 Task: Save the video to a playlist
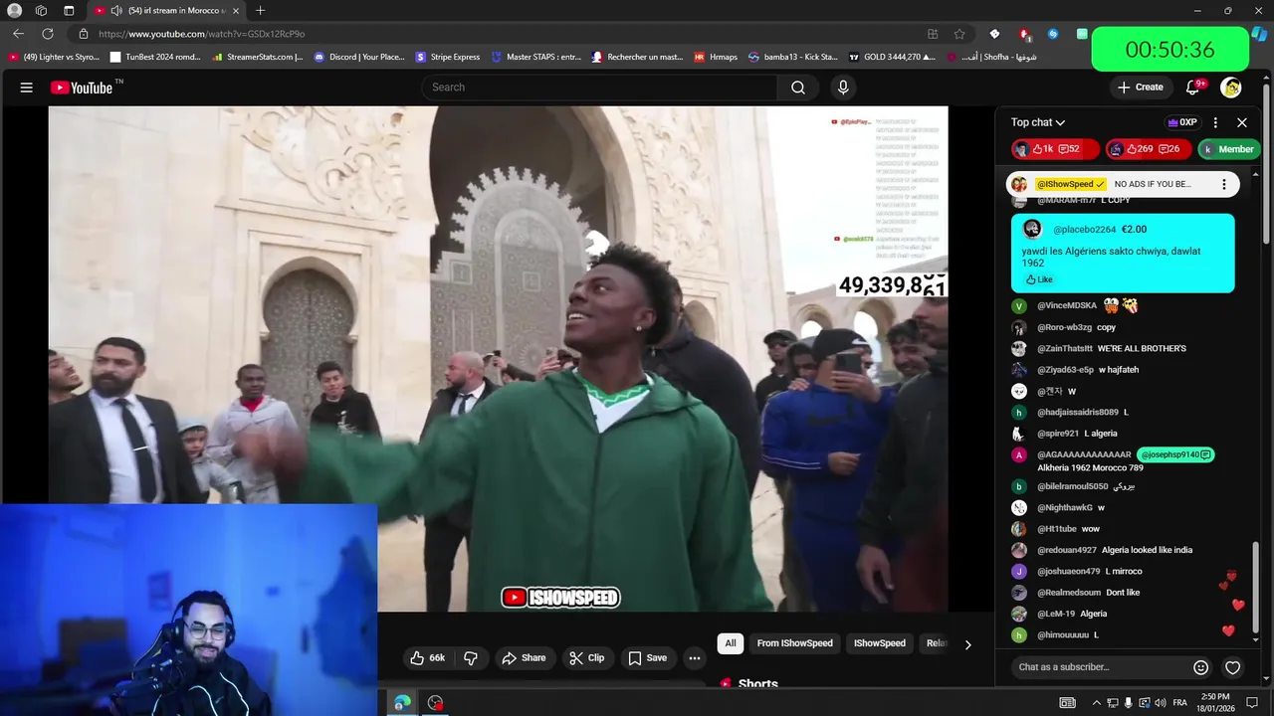point(647,657)
